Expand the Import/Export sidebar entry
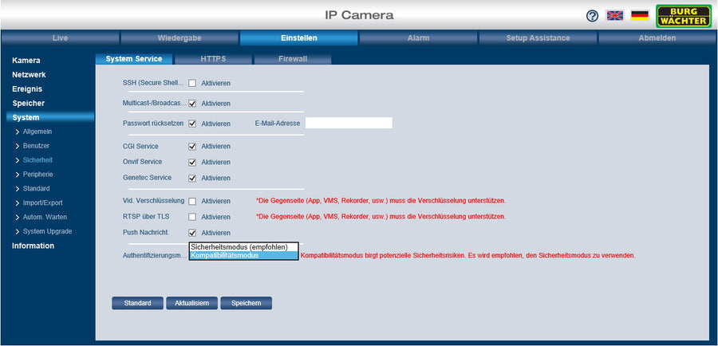This screenshot has height=346, width=718. point(43,202)
